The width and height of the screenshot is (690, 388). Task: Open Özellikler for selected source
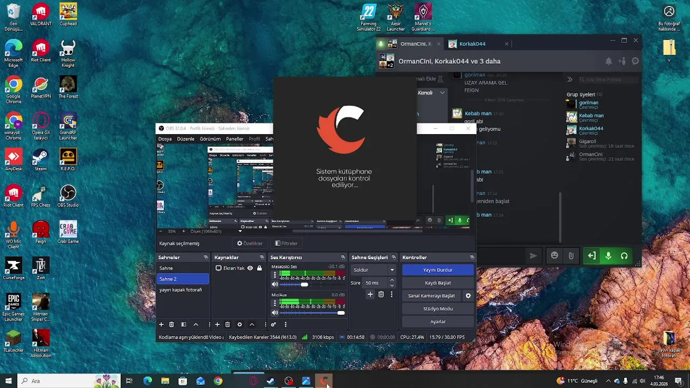point(250,244)
